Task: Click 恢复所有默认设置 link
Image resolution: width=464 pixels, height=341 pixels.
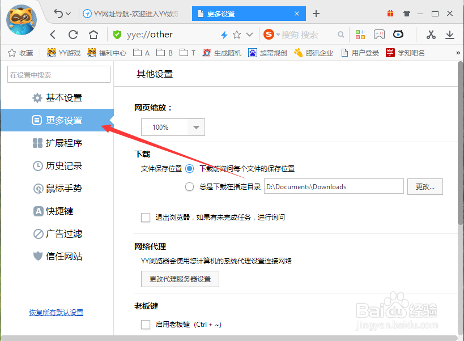Action: tap(56, 312)
